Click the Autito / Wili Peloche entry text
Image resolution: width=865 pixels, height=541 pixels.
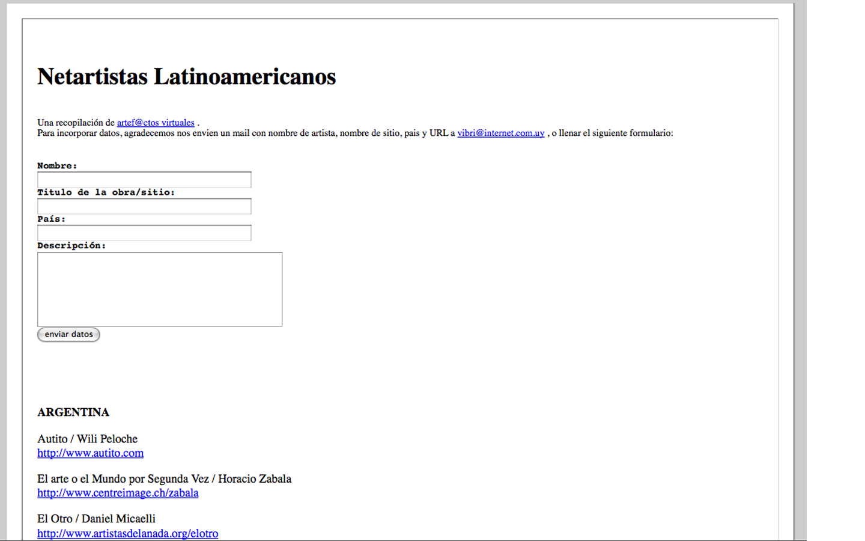click(x=87, y=439)
